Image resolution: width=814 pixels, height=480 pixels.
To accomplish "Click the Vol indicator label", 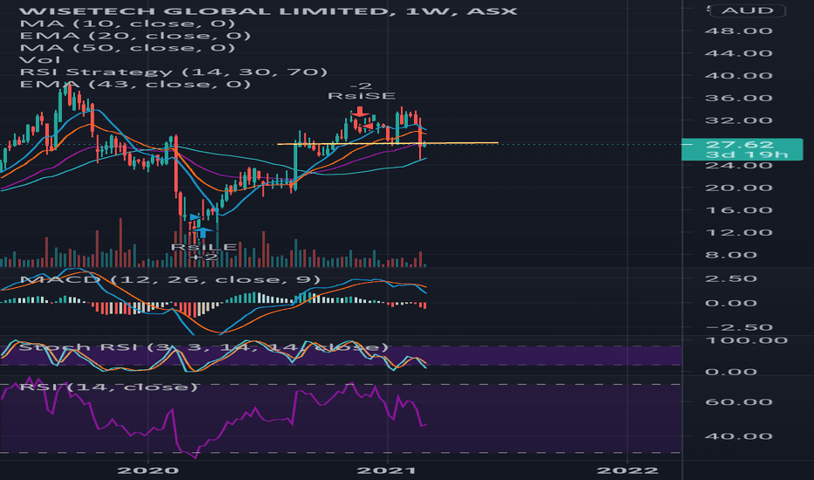I will click(x=40, y=59).
